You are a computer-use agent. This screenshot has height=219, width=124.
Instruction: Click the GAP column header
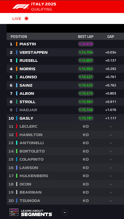(x=111, y=37)
